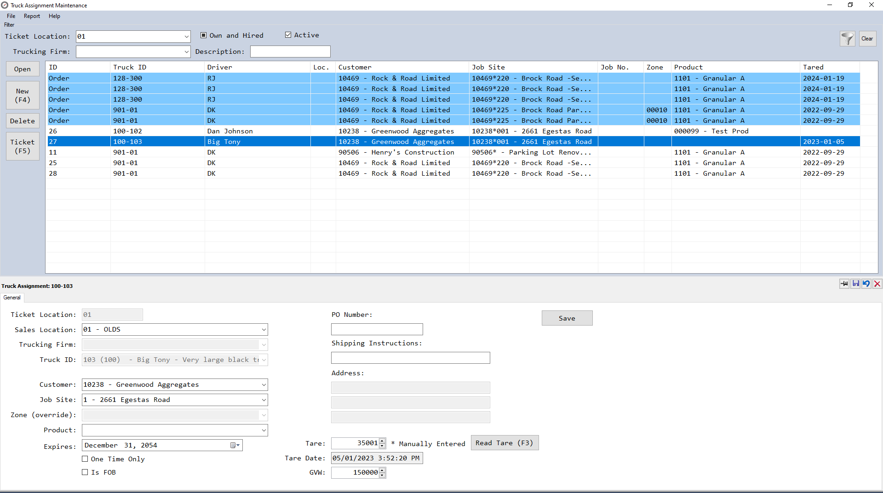This screenshot has width=883, height=493.
Task: Sort by the Job Site column header
Action: click(533, 67)
